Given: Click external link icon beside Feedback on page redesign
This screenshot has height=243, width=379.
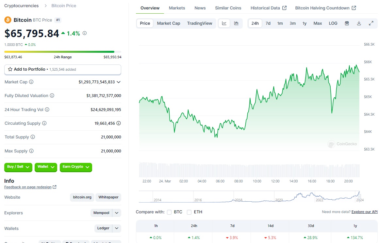Looking at the screenshot, I should tap(55, 187).
